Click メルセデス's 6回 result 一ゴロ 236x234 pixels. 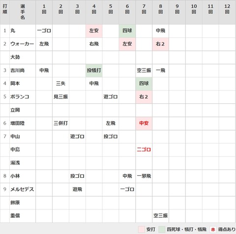tap(127, 189)
